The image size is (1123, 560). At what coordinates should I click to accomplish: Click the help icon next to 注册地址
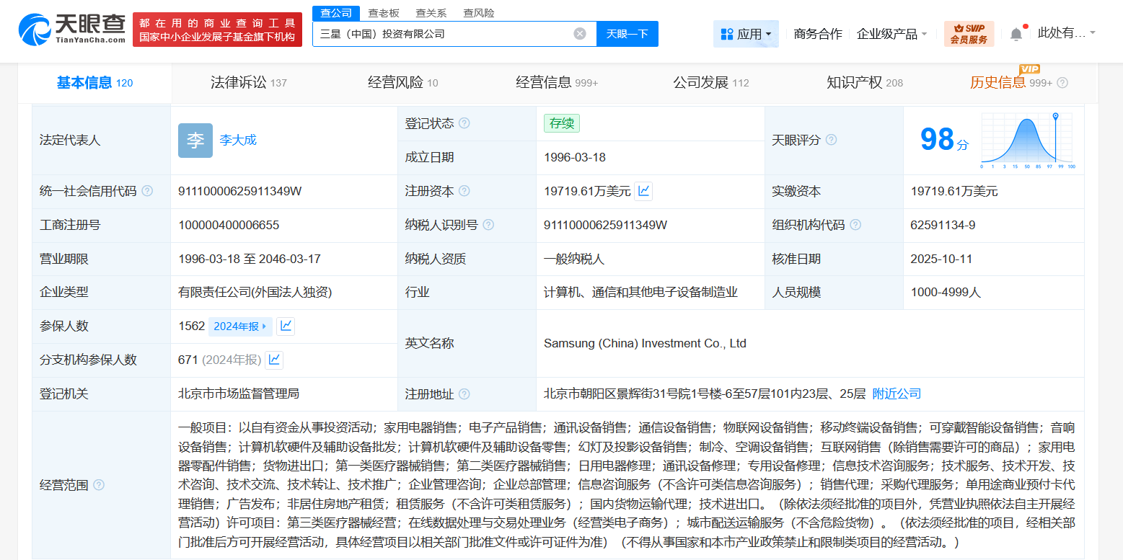click(466, 394)
